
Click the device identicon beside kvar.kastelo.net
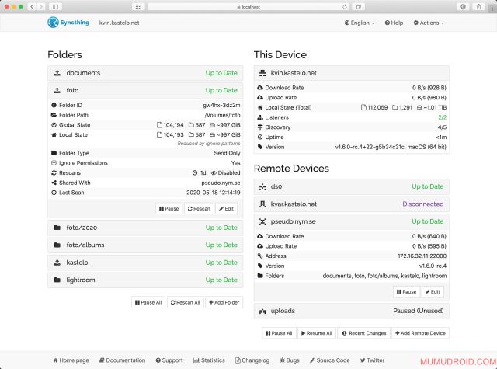262,204
